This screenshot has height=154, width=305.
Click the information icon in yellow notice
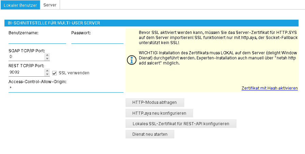[x=131, y=60]
